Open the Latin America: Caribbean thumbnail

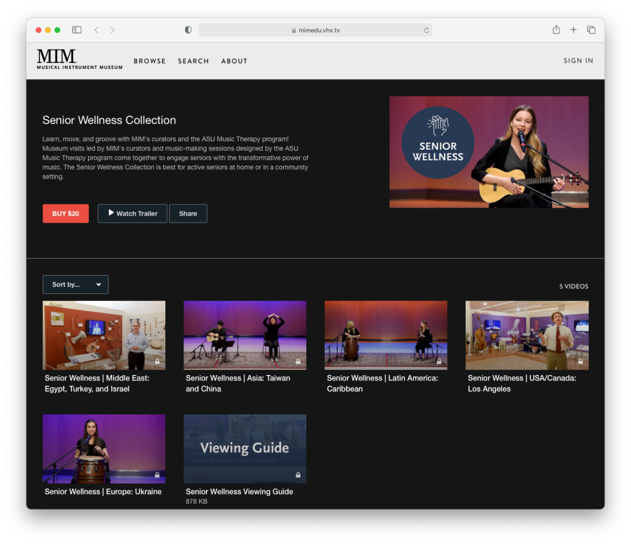386,335
